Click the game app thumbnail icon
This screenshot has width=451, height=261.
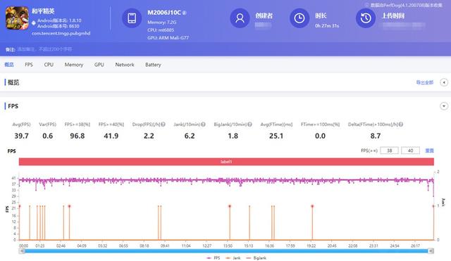coord(17,18)
